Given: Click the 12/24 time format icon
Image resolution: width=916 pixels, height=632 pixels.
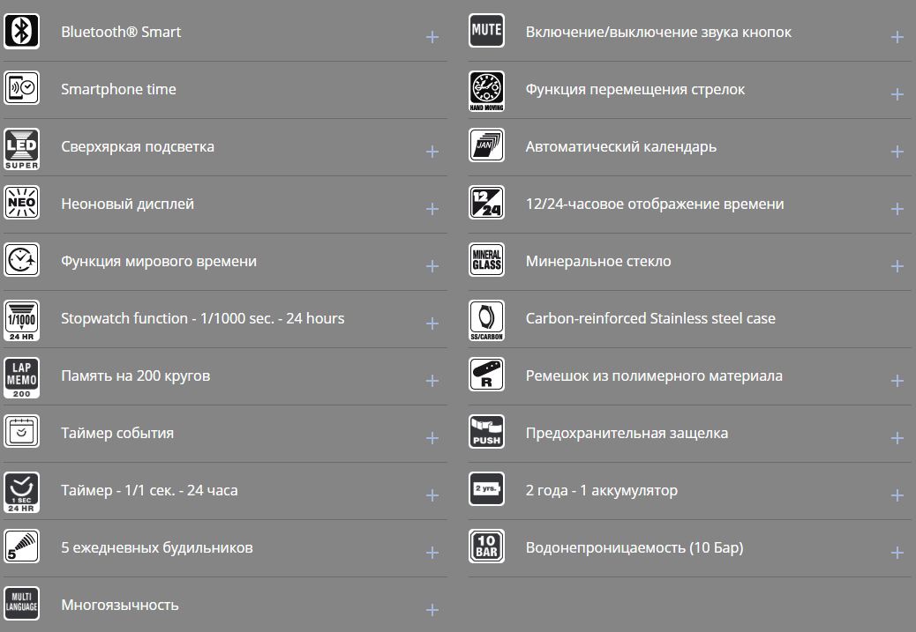Looking at the screenshot, I should (486, 204).
